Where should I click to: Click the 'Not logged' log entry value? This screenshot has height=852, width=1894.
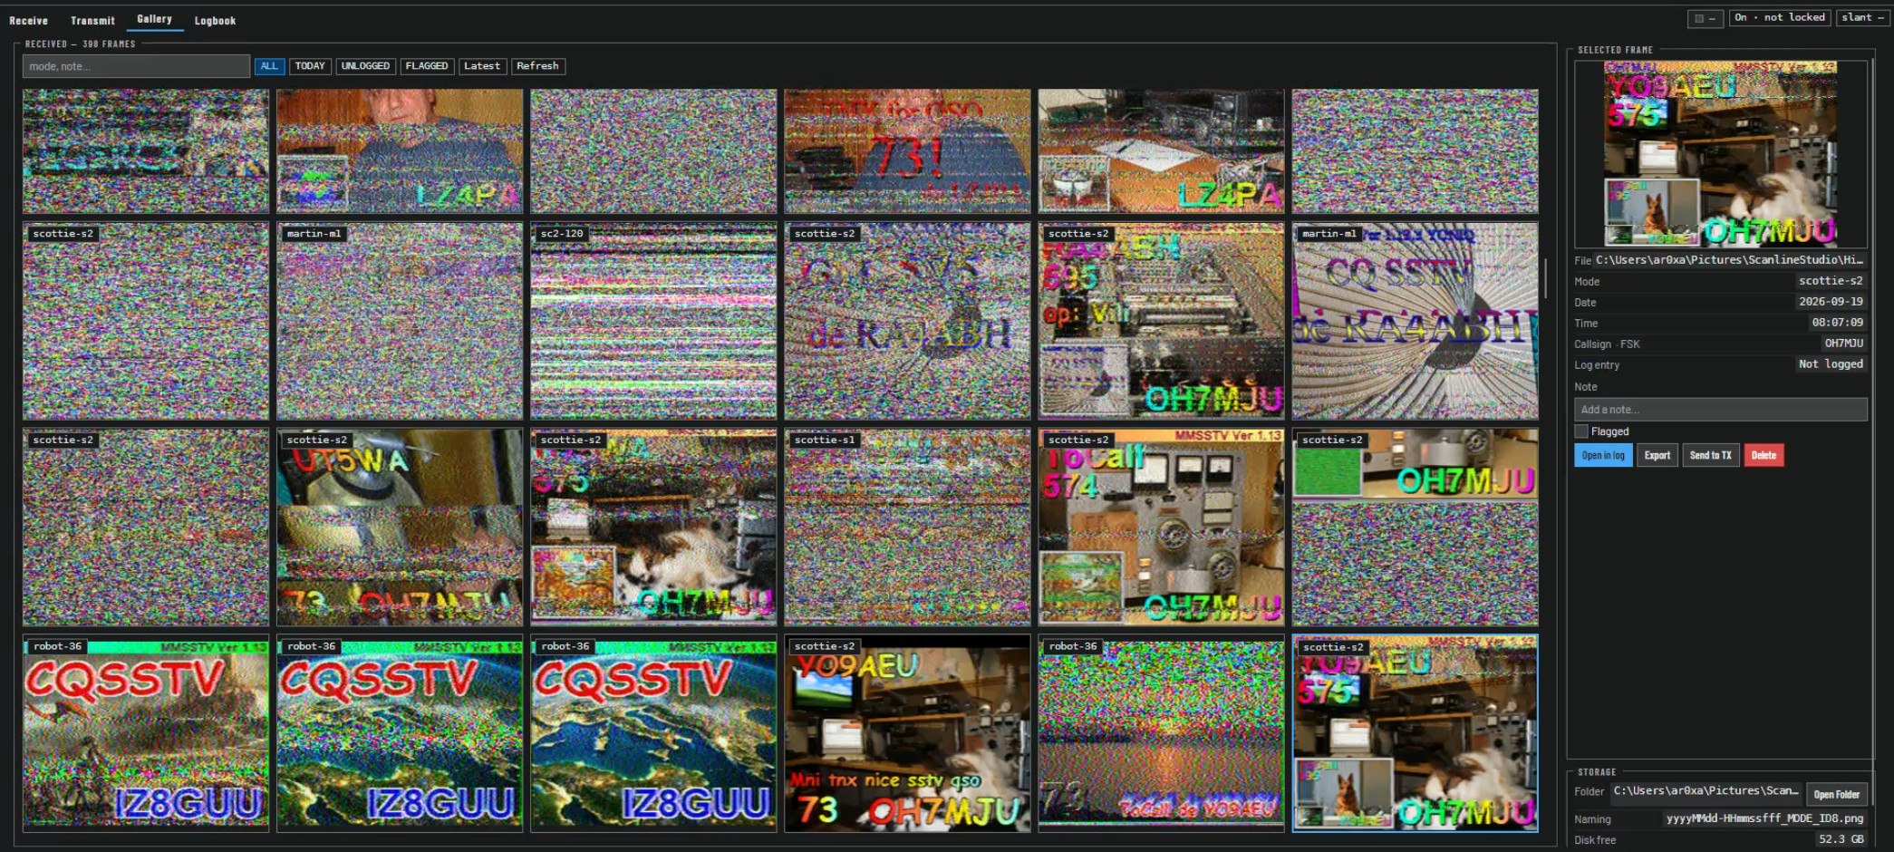1831,364
